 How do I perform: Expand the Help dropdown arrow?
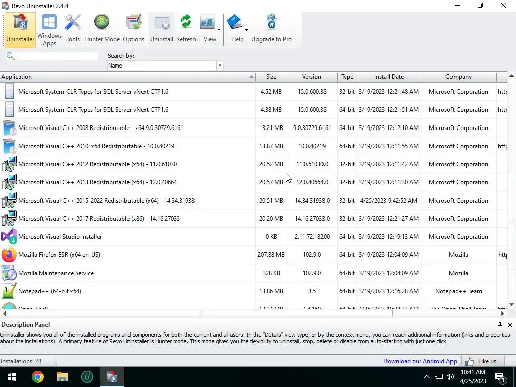coord(246,30)
